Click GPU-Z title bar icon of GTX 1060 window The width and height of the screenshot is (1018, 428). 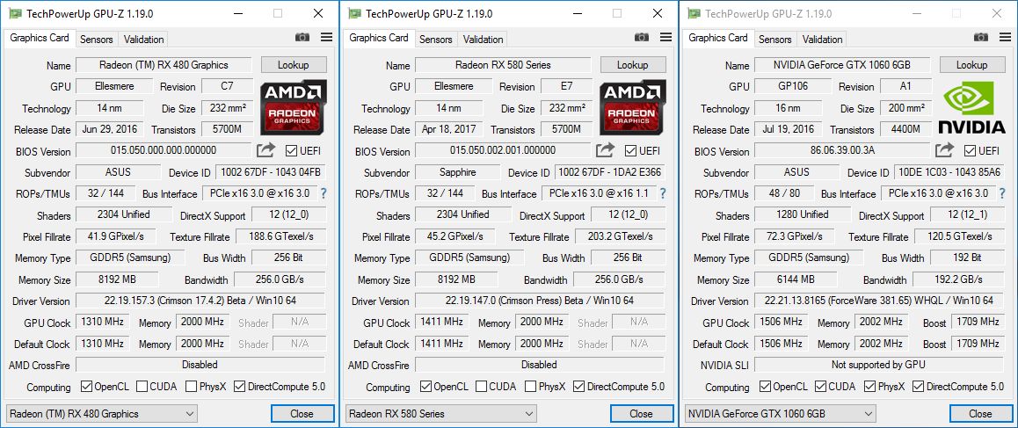(x=694, y=13)
